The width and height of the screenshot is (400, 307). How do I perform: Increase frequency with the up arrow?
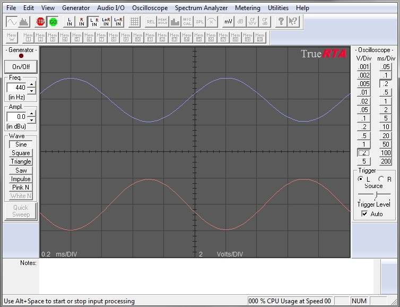(31, 84)
